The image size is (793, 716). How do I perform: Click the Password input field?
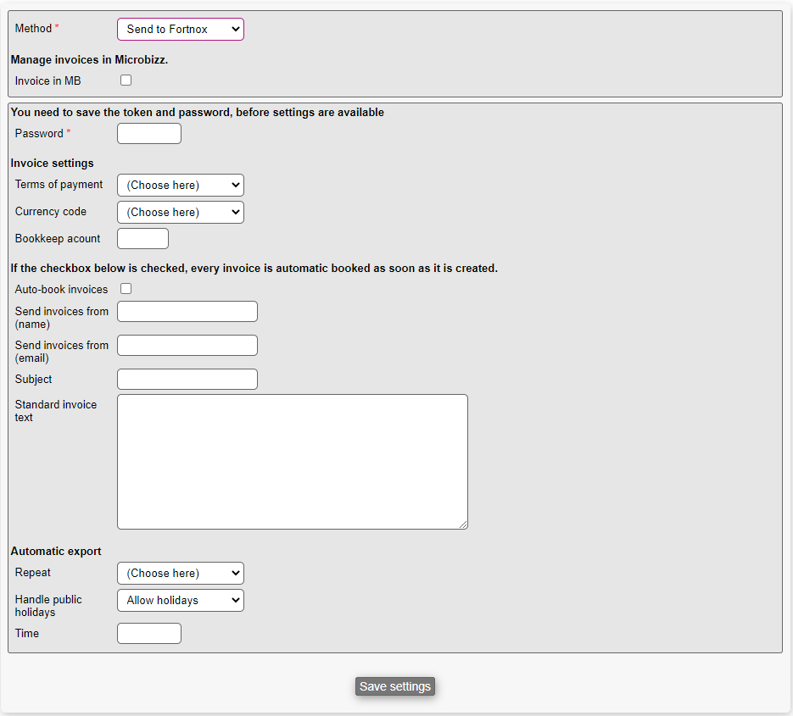click(x=149, y=134)
